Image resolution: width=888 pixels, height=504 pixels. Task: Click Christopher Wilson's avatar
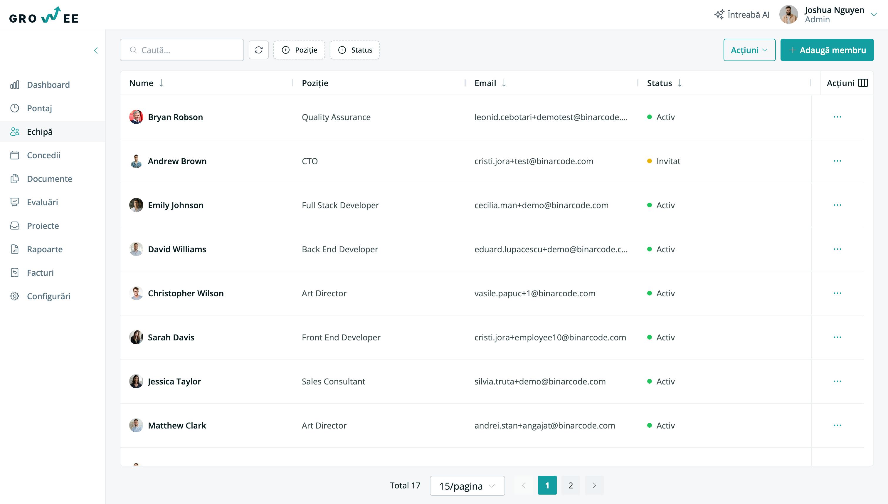coord(136,293)
